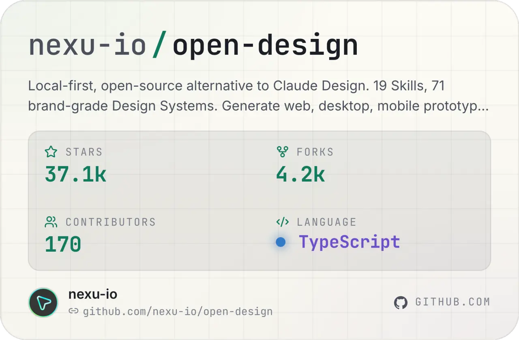Screen dimensions: 519x340
Task: Click the star icon beside STARS
Action: [51, 152]
